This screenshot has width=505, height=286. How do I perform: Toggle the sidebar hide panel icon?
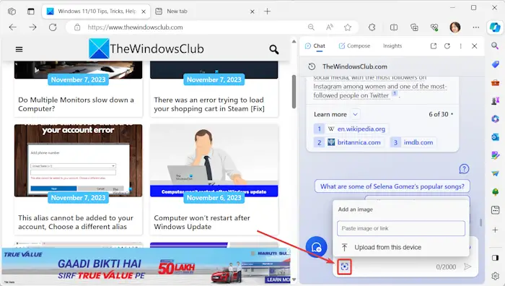pos(495,258)
